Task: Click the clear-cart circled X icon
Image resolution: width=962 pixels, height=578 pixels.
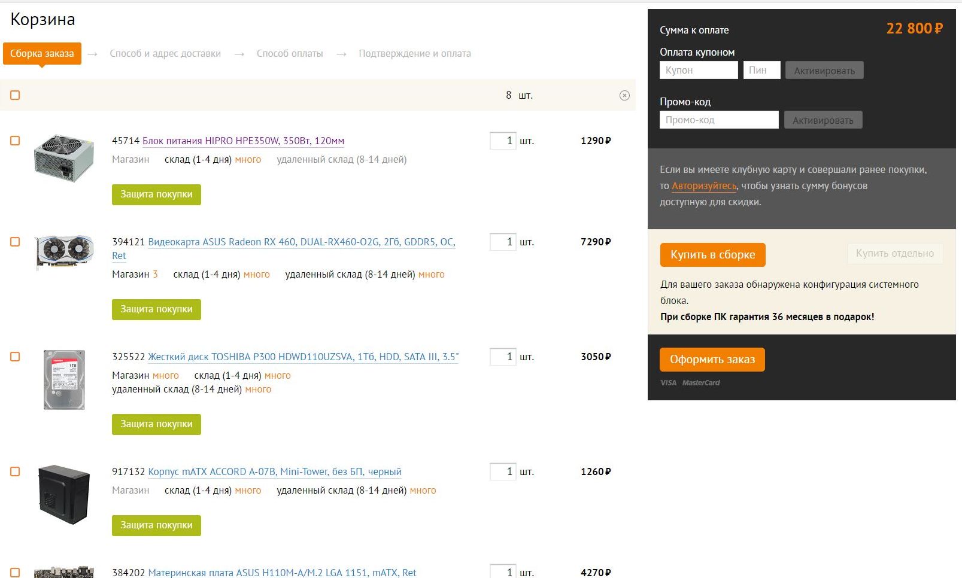Action: pyautogui.click(x=624, y=96)
